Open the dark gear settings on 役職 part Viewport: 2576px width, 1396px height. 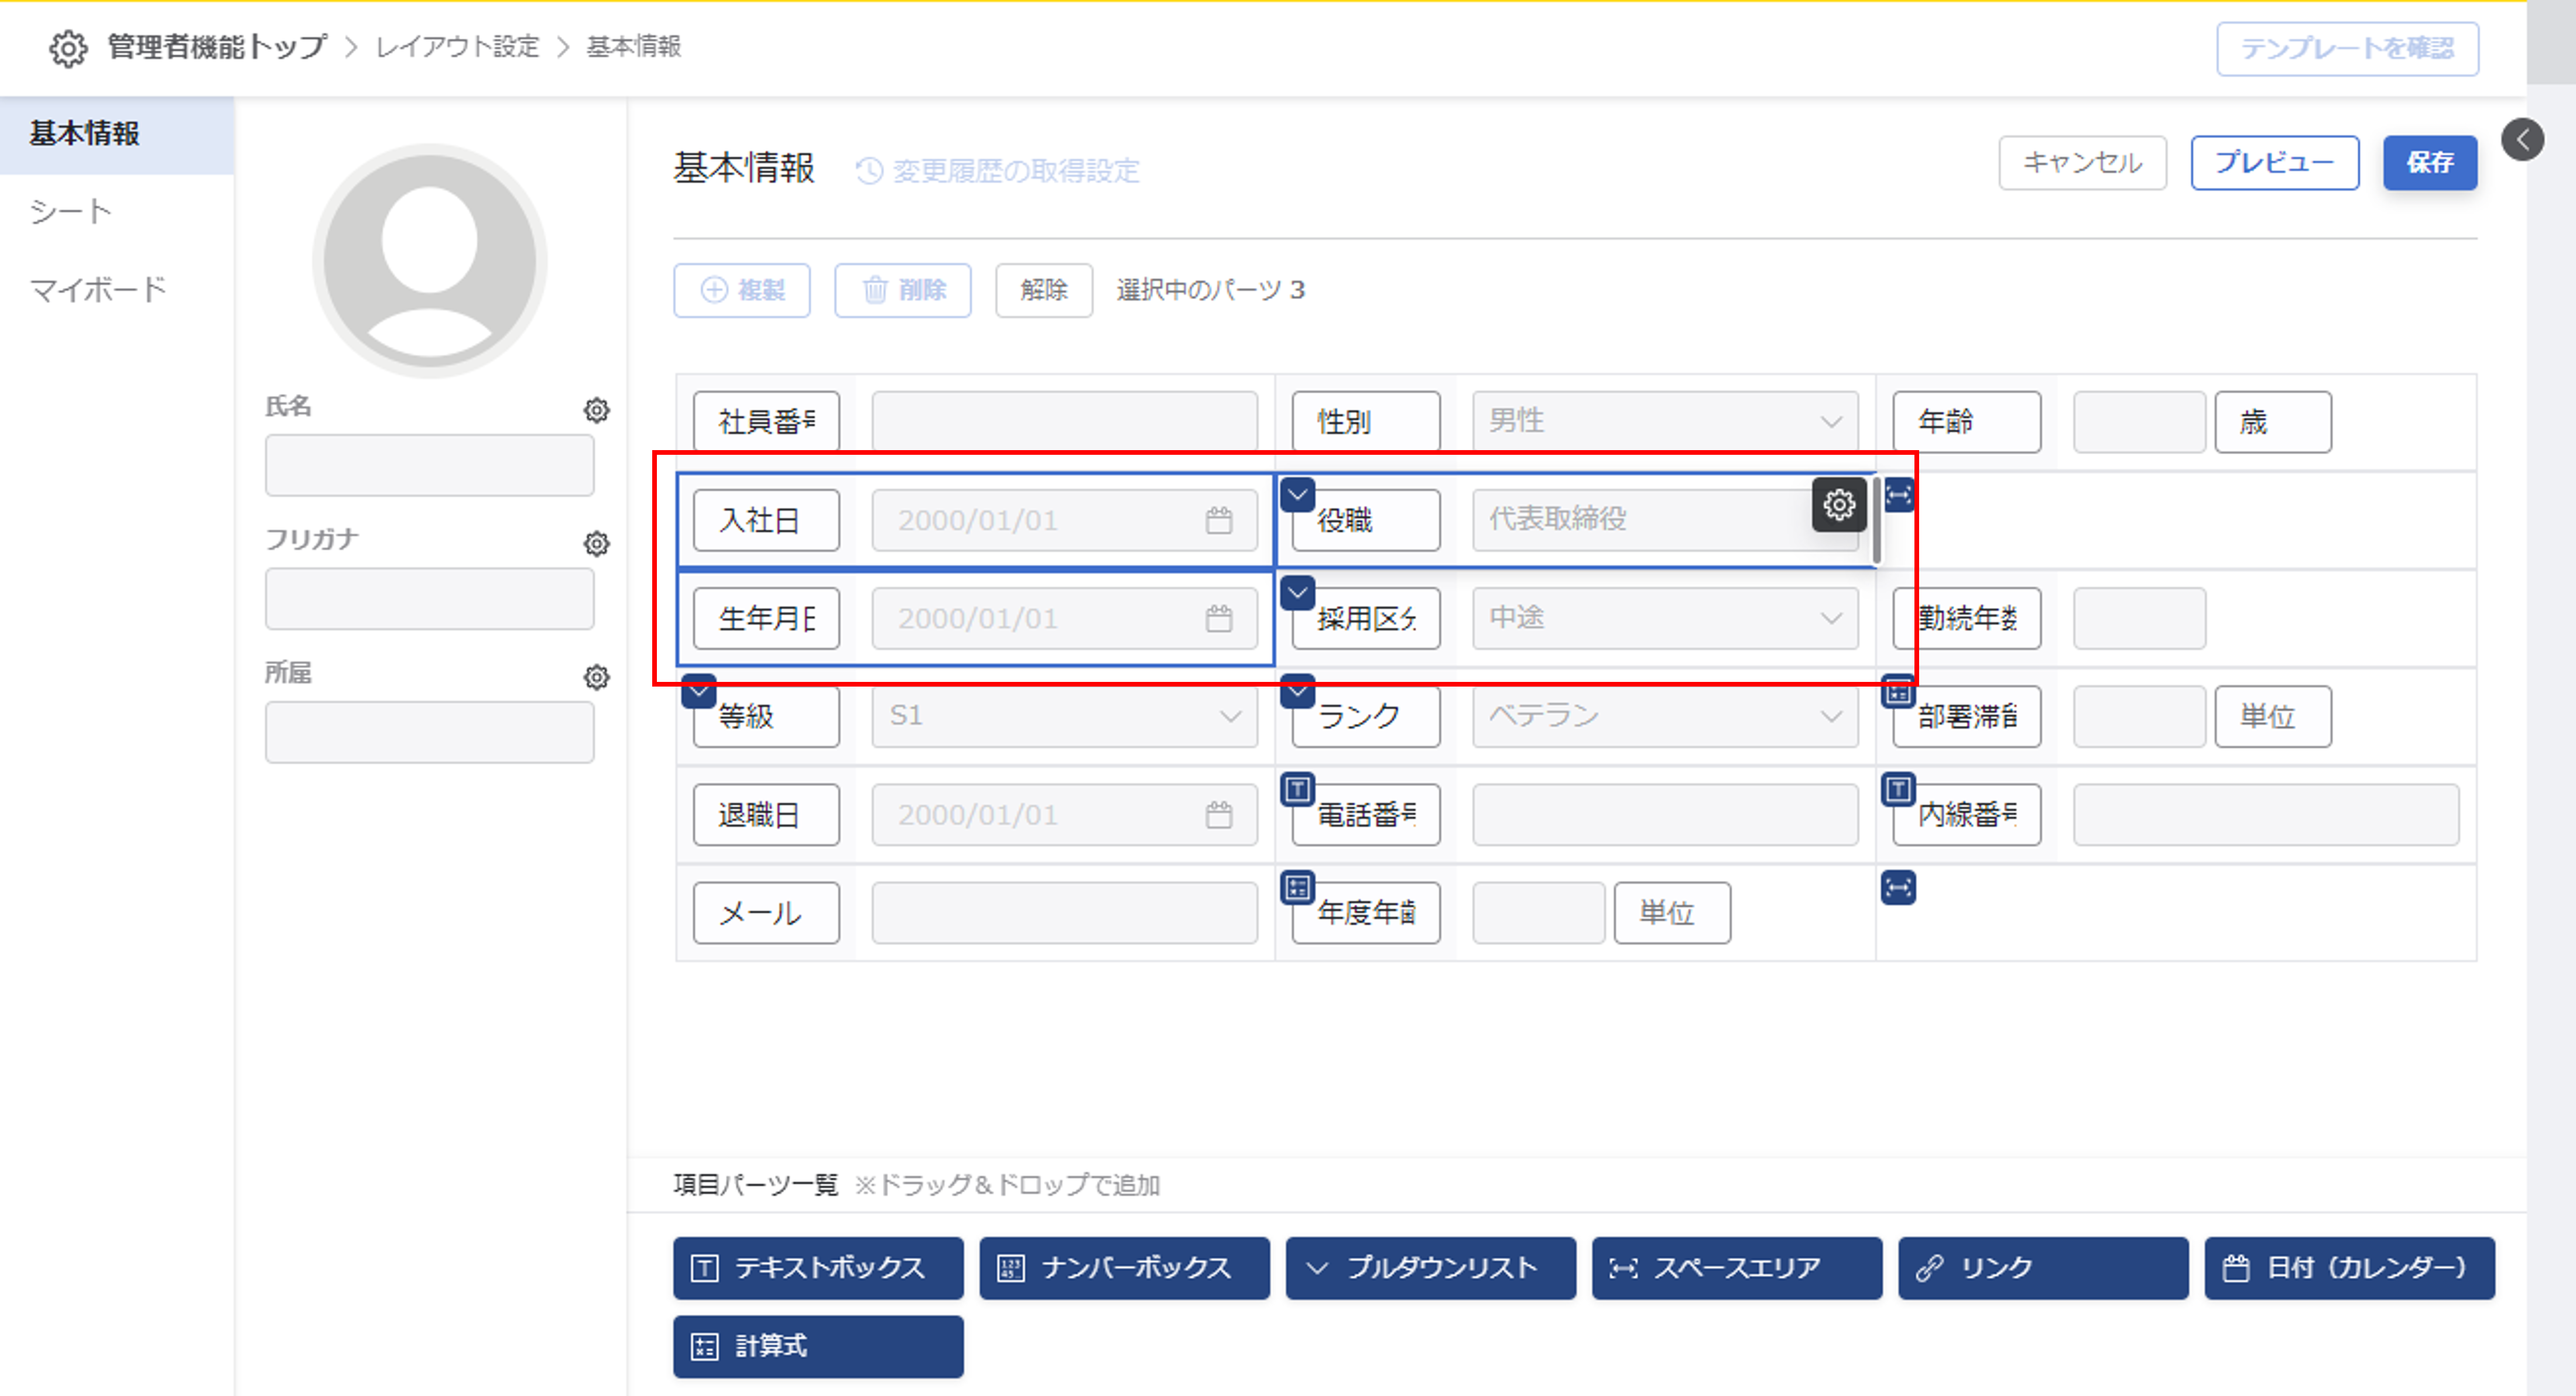tap(1838, 505)
